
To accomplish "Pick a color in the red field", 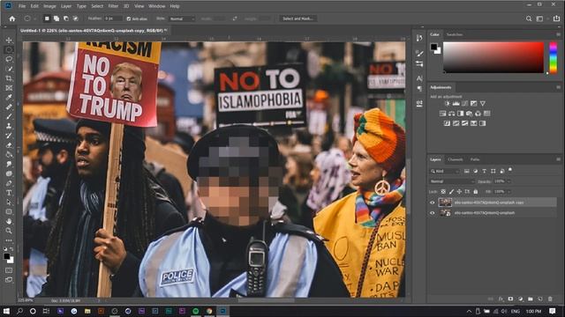I will tap(493, 57).
